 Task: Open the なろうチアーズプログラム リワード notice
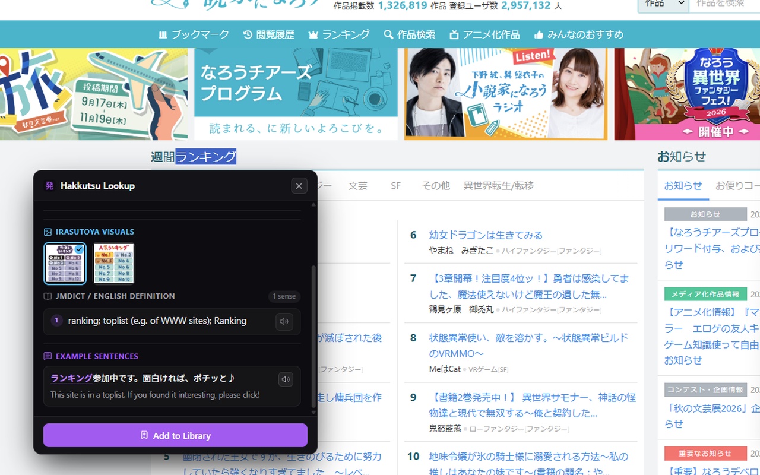click(x=712, y=248)
